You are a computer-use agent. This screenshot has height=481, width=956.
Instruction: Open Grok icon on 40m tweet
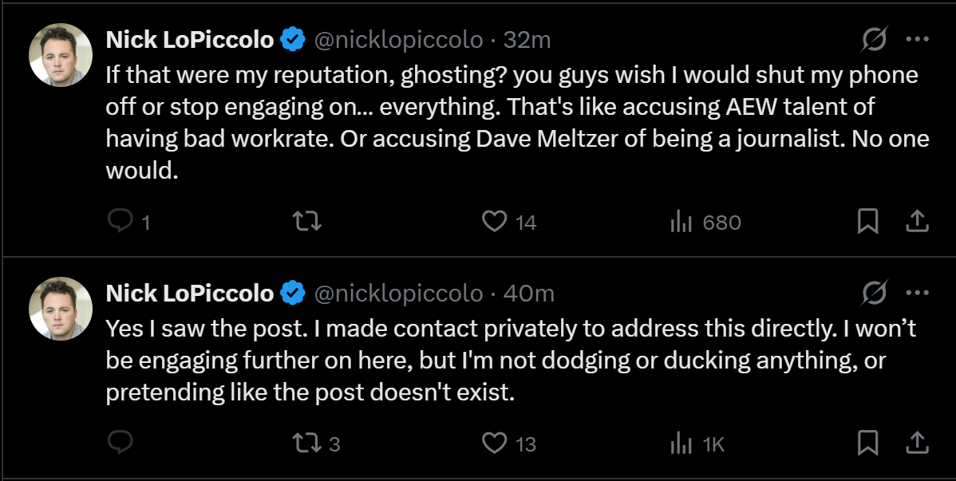(x=874, y=294)
